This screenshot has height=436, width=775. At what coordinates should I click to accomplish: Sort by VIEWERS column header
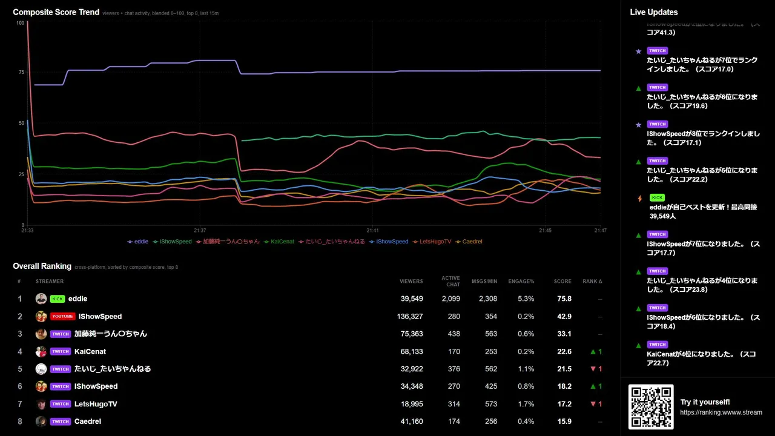[x=411, y=282]
